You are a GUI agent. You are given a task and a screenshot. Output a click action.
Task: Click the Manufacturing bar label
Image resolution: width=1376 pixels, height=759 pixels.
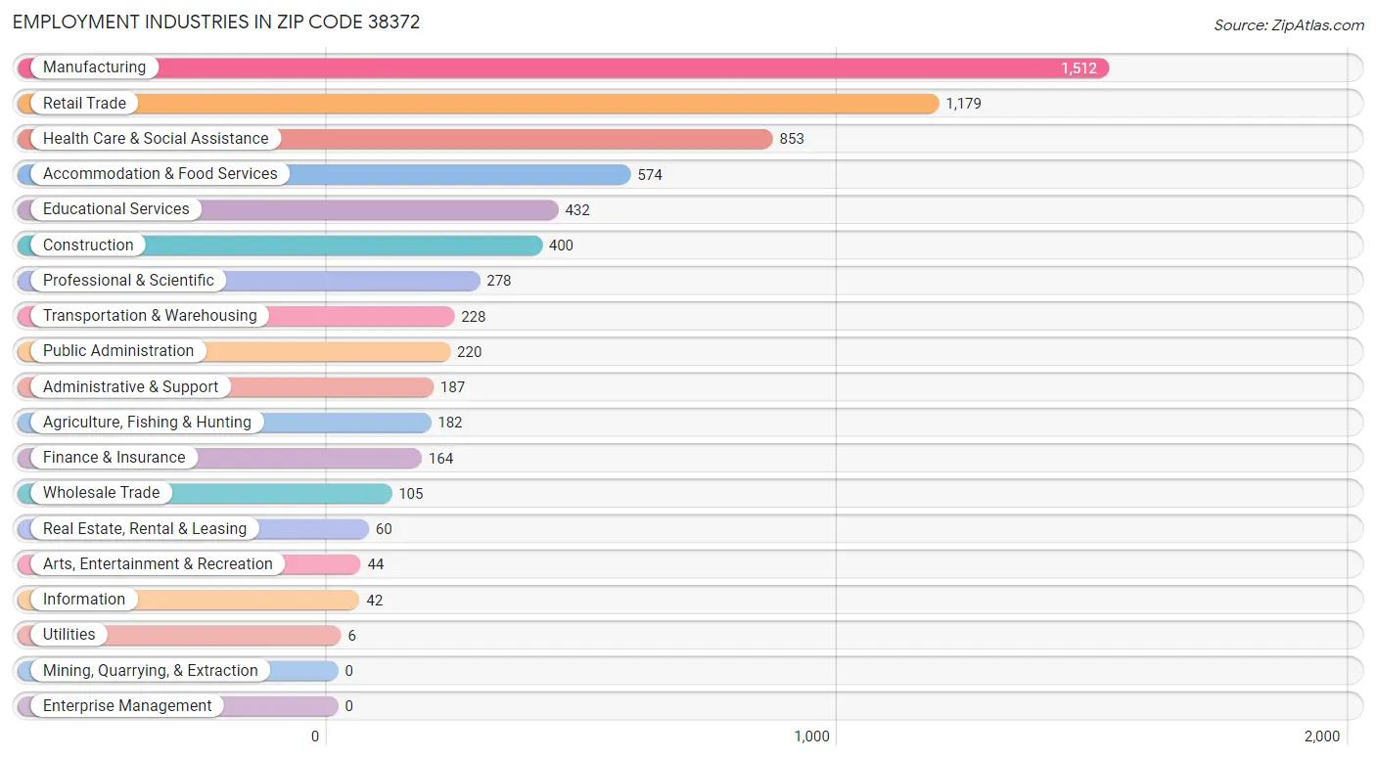(94, 67)
